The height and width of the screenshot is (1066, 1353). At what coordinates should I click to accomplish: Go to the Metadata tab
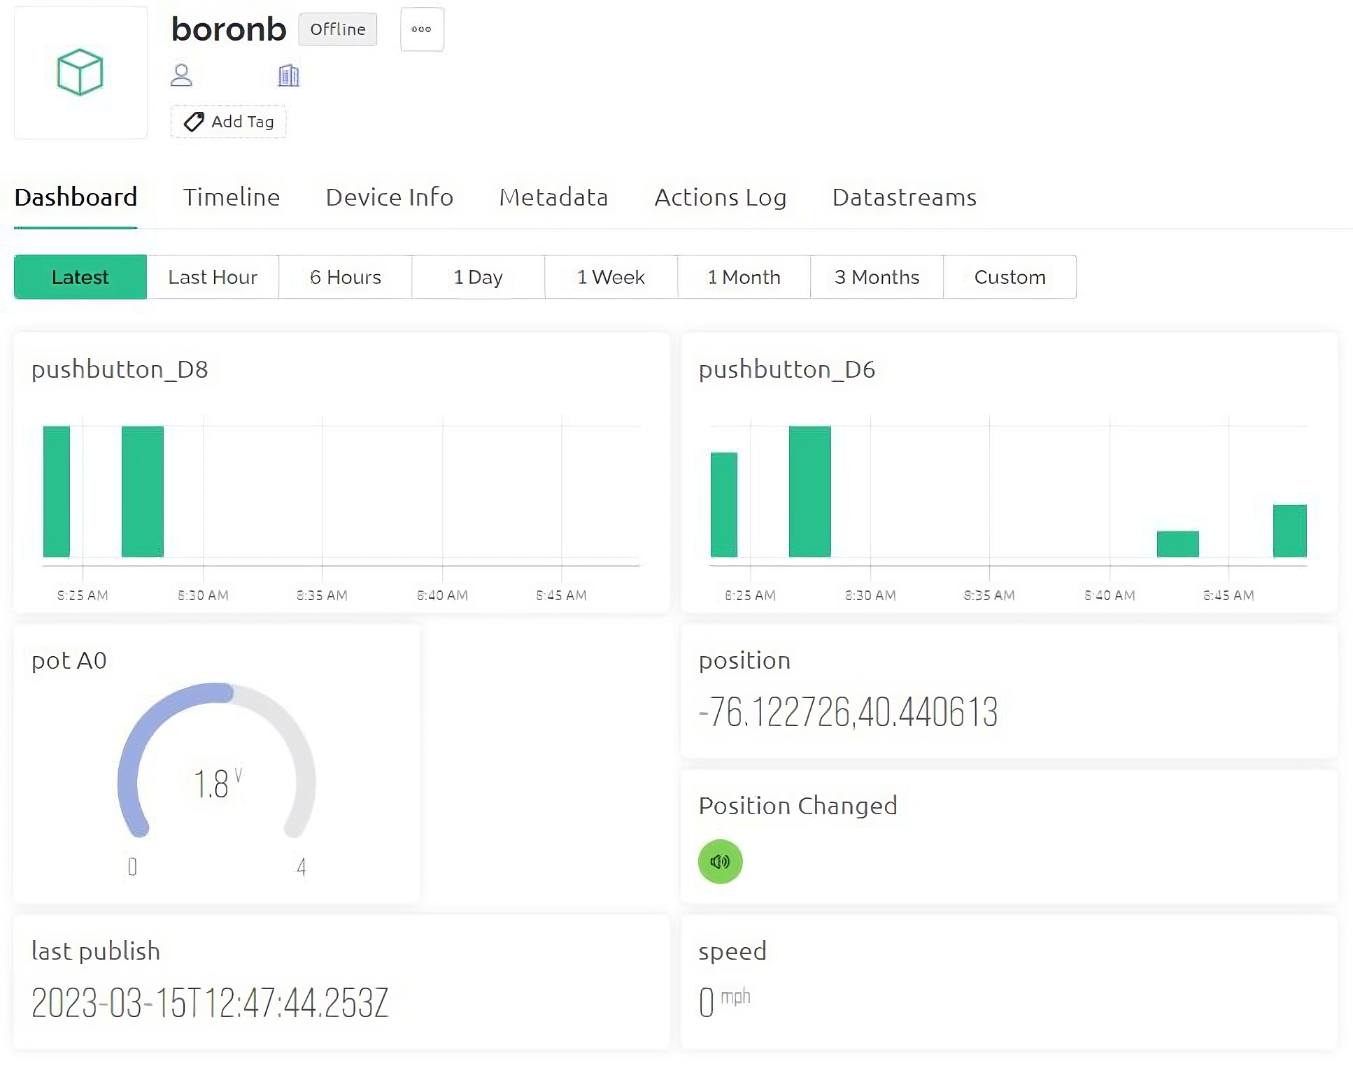click(x=553, y=197)
